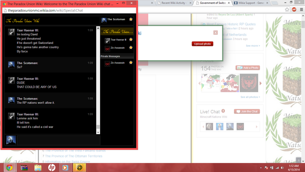
Task: Click "The RP nations won't allow it." message
Action: pyautogui.click(x=36, y=103)
